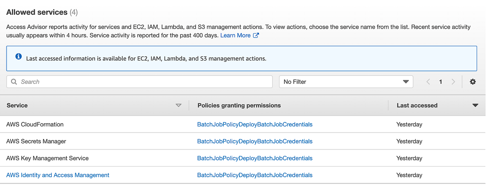Open the No Filter dropdown

point(346,82)
